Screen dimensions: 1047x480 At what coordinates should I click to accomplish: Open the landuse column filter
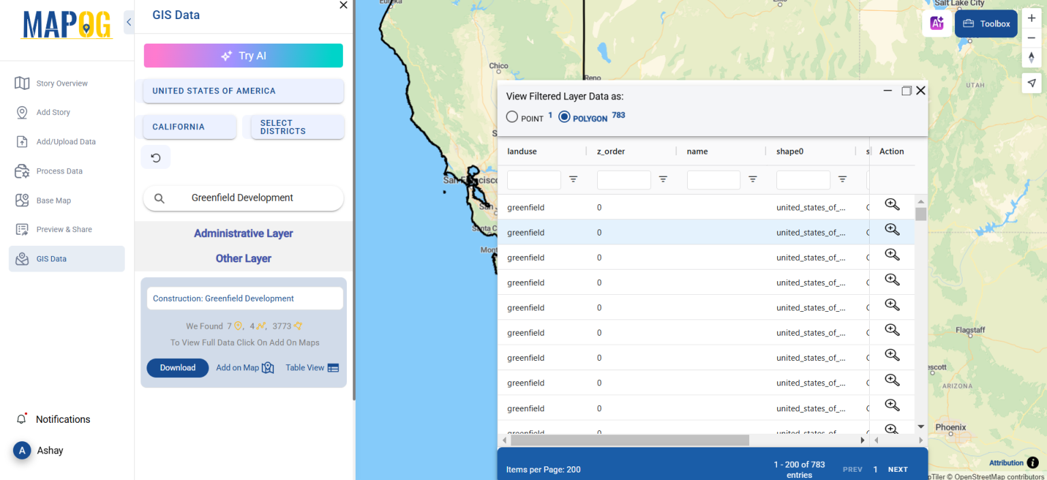(573, 179)
